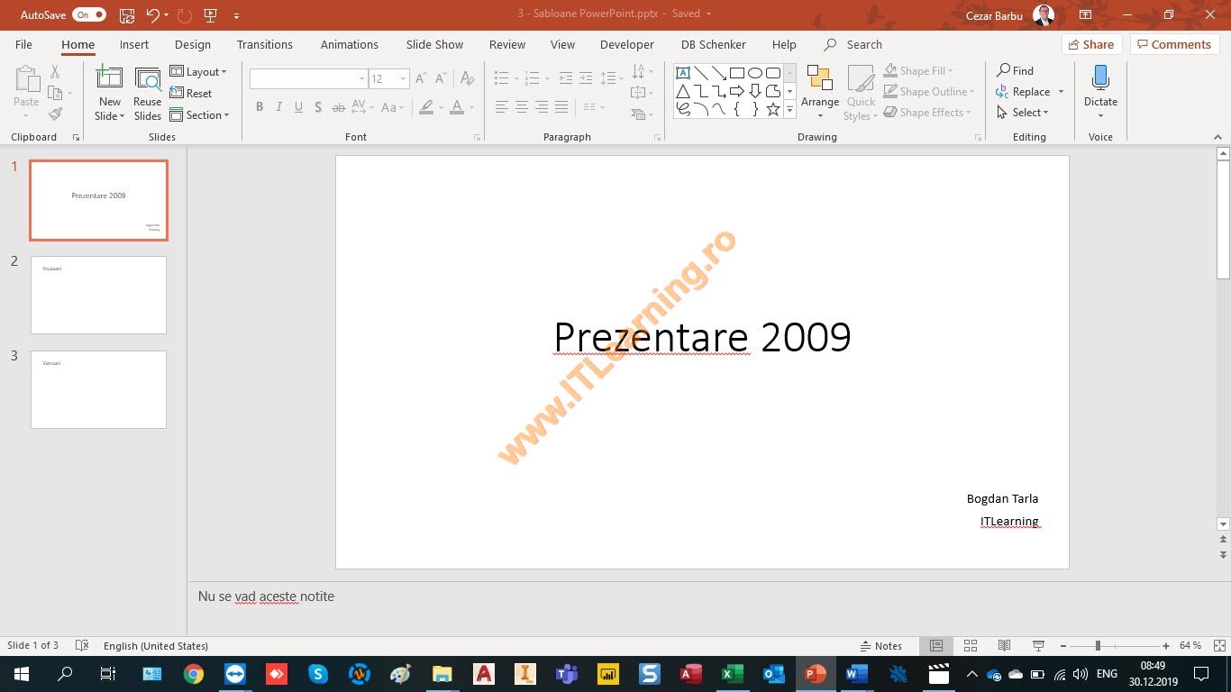
Task: Select slide 3 thumbnail
Action: [99, 389]
